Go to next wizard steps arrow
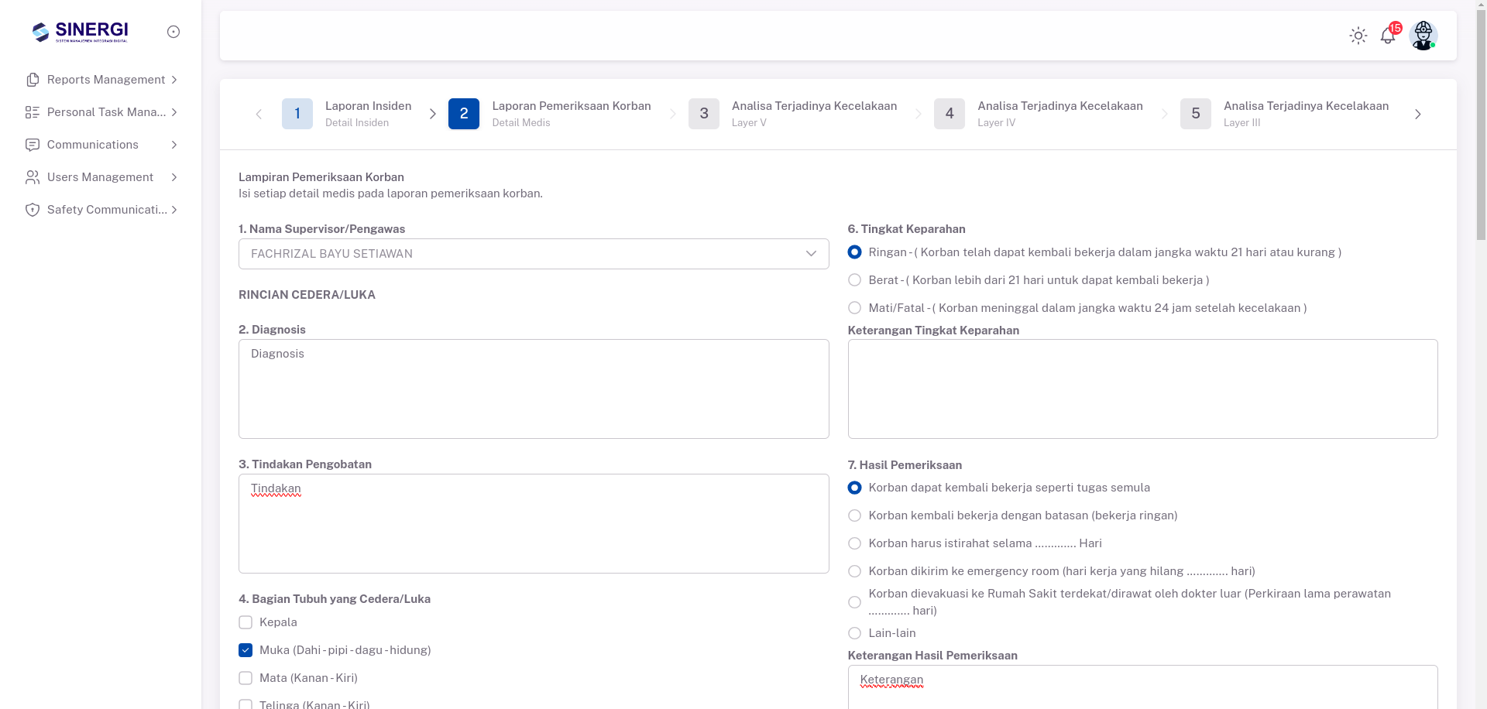This screenshot has width=1487, height=709. coord(1417,114)
